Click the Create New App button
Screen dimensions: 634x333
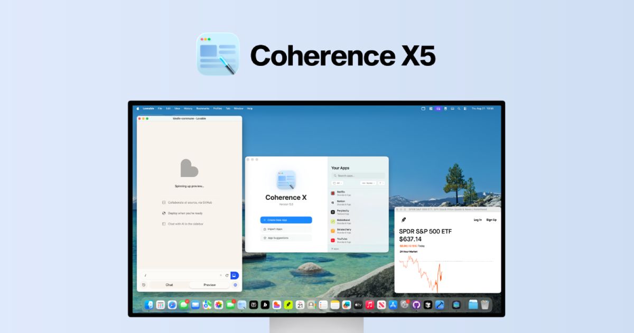tap(286, 220)
